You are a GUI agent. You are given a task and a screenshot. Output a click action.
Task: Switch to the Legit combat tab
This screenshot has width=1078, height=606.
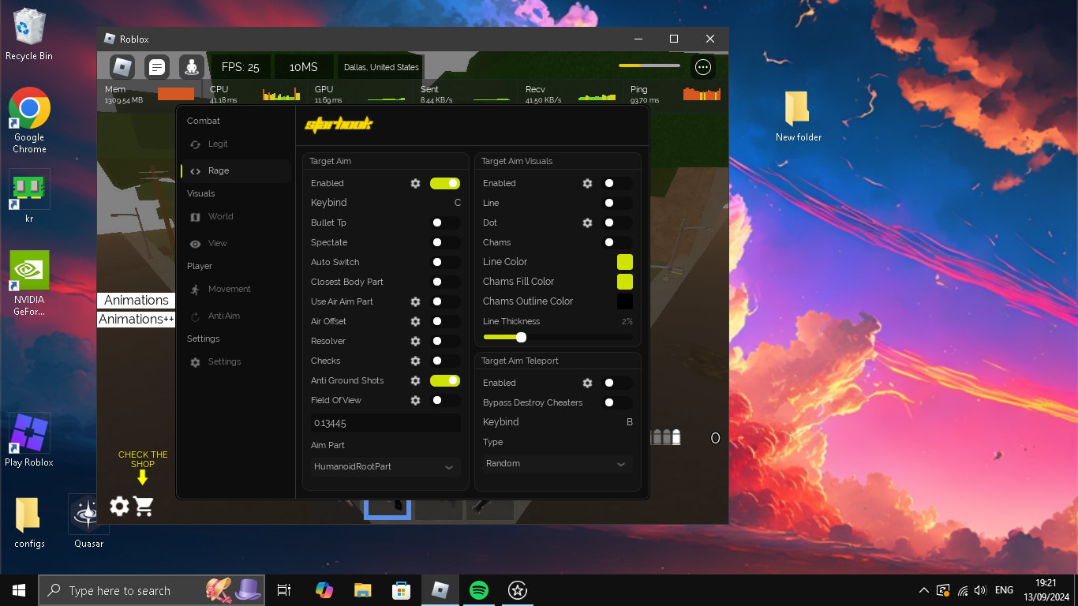pyautogui.click(x=236, y=144)
